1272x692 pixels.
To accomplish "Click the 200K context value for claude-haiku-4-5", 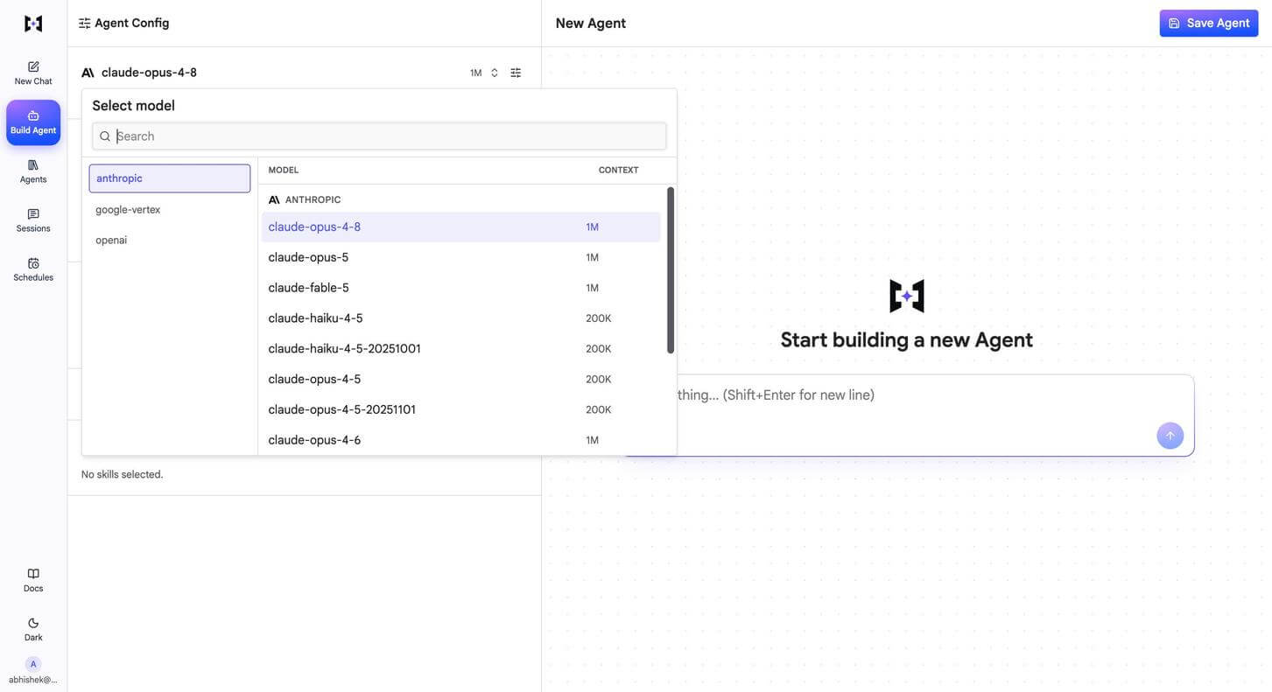I will click(x=599, y=318).
